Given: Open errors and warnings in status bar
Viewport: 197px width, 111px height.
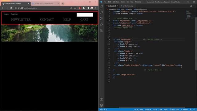Looking at the screenshot, I should 103,110.
